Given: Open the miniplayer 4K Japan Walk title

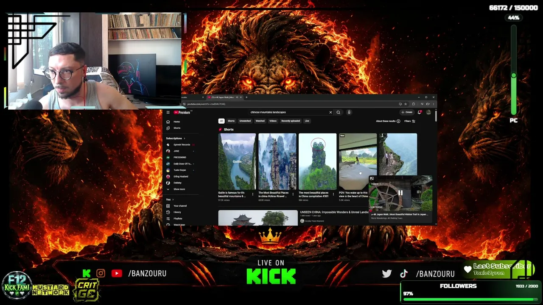Looking at the screenshot, I should 400,214.
